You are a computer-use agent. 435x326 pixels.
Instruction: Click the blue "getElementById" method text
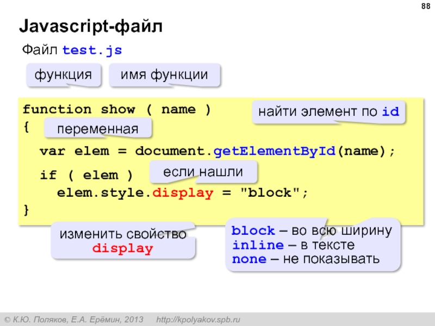click(x=275, y=152)
